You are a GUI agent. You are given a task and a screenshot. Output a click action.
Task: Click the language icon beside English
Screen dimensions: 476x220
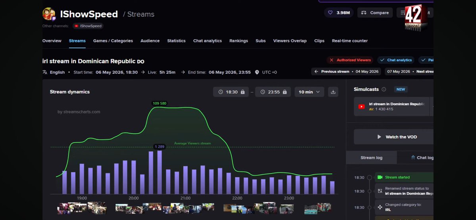45,73
